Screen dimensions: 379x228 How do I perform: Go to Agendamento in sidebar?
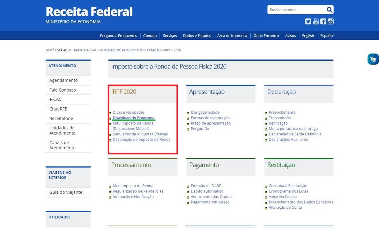point(64,80)
